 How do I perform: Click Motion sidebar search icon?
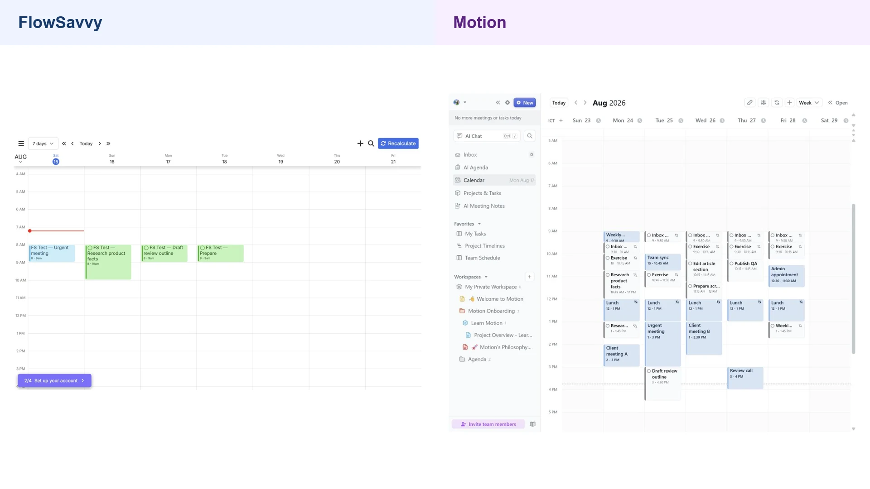(x=530, y=136)
